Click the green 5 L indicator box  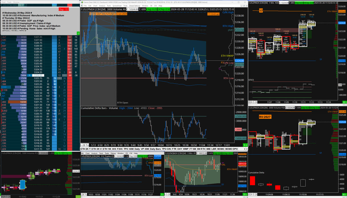point(245,145)
